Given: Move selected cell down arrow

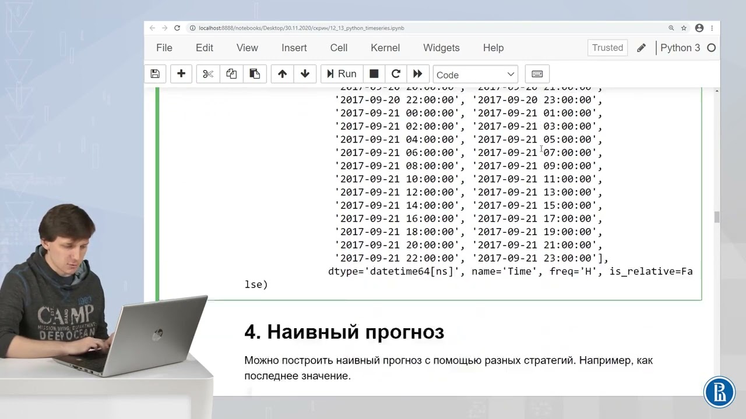Looking at the screenshot, I should (x=305, y=74).
